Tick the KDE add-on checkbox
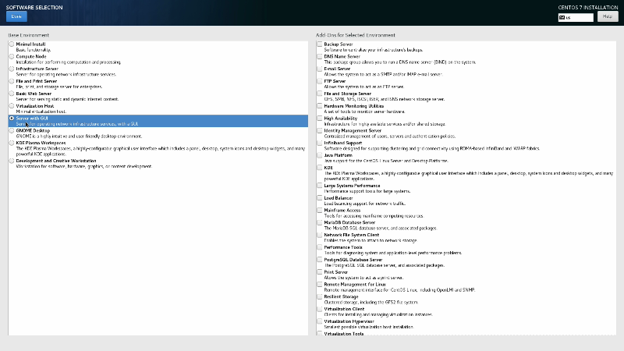This screenshot has width=624, height=351. click(x=320, y=168)
